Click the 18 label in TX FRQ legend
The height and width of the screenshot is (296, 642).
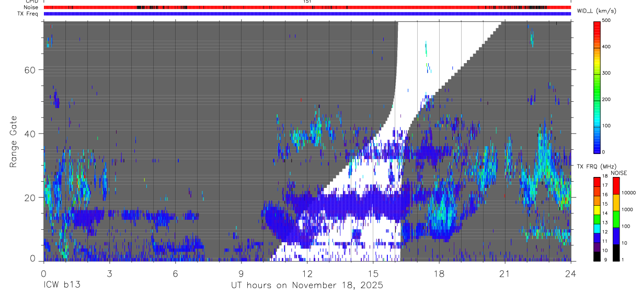(x=605, y=176)
